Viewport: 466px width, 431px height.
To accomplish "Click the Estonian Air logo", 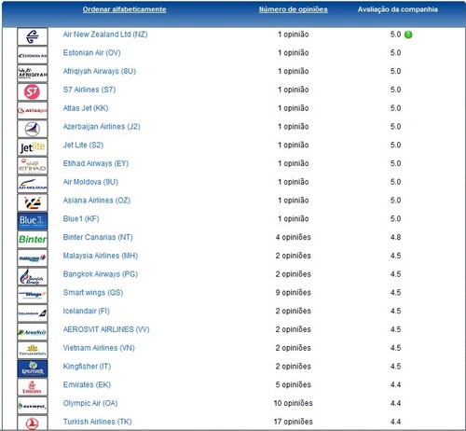I will (x=33, y=55).
